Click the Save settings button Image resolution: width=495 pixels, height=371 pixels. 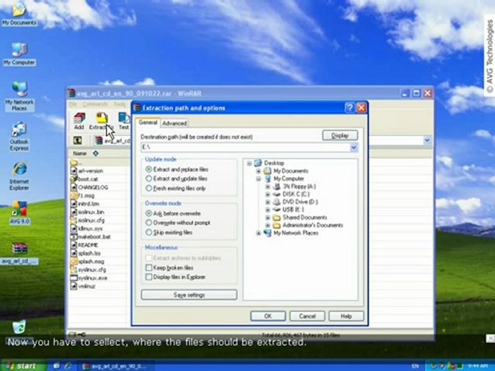pyautogui.click(x=189, y=295)
